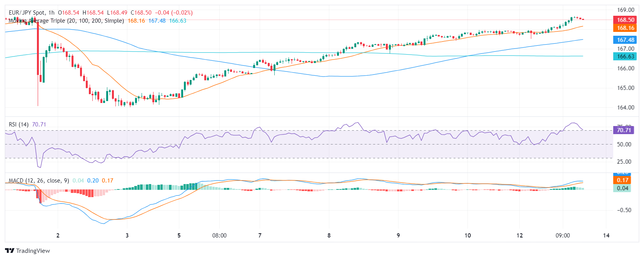Click the orange 0.17 MACD axis tag
The width and height of the screenshot is (644, 259).
(x=622, y=180)
